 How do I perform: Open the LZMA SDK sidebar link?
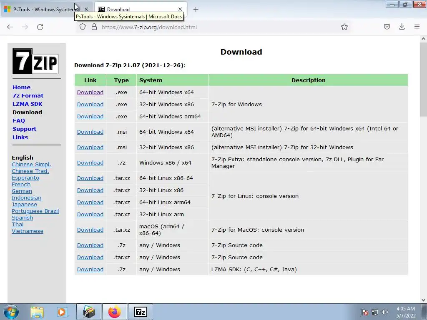click(27, 104)
